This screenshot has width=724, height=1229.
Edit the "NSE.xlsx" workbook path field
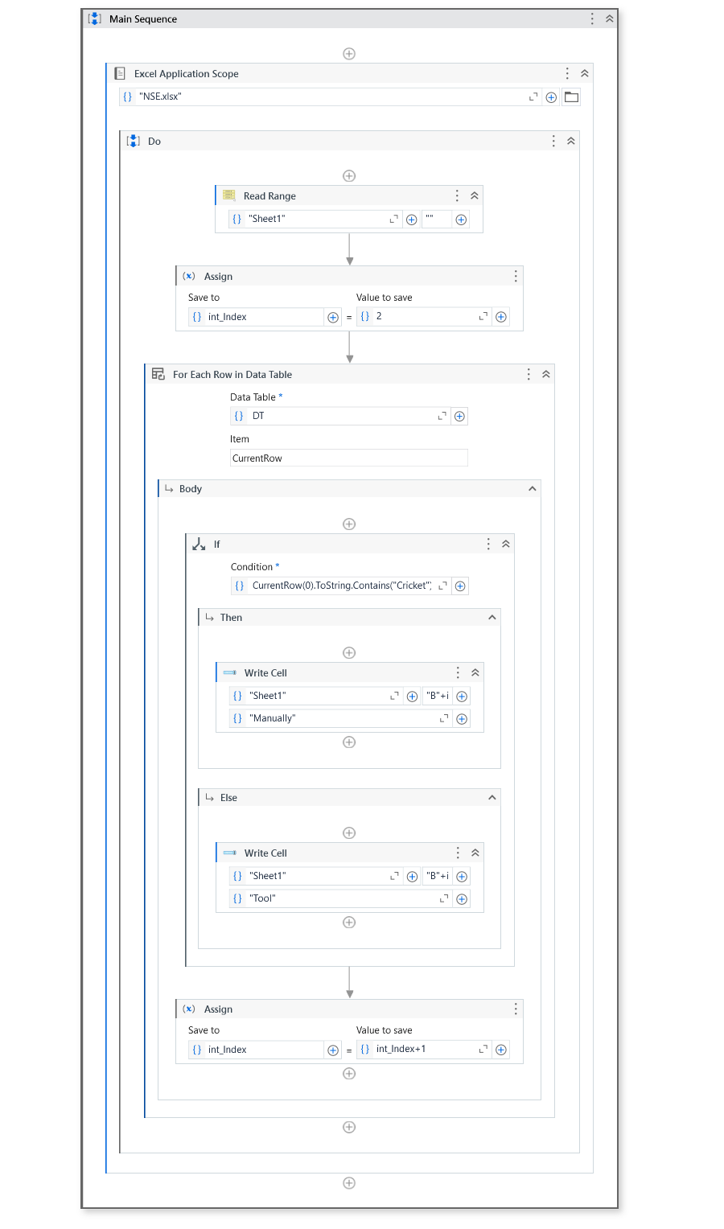[x=330, y=97]
